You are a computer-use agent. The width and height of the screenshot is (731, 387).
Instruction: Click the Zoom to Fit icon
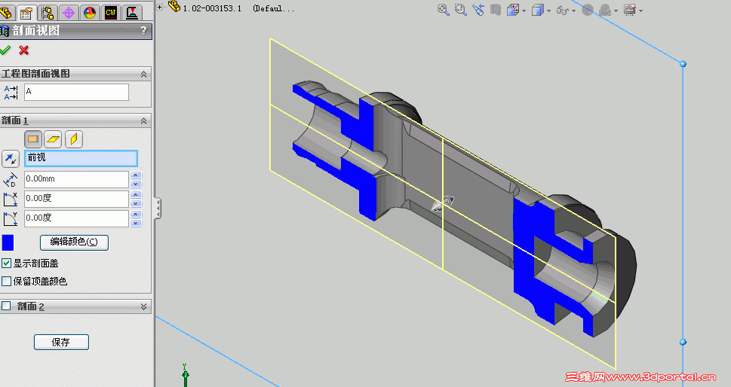pos(444,10)
